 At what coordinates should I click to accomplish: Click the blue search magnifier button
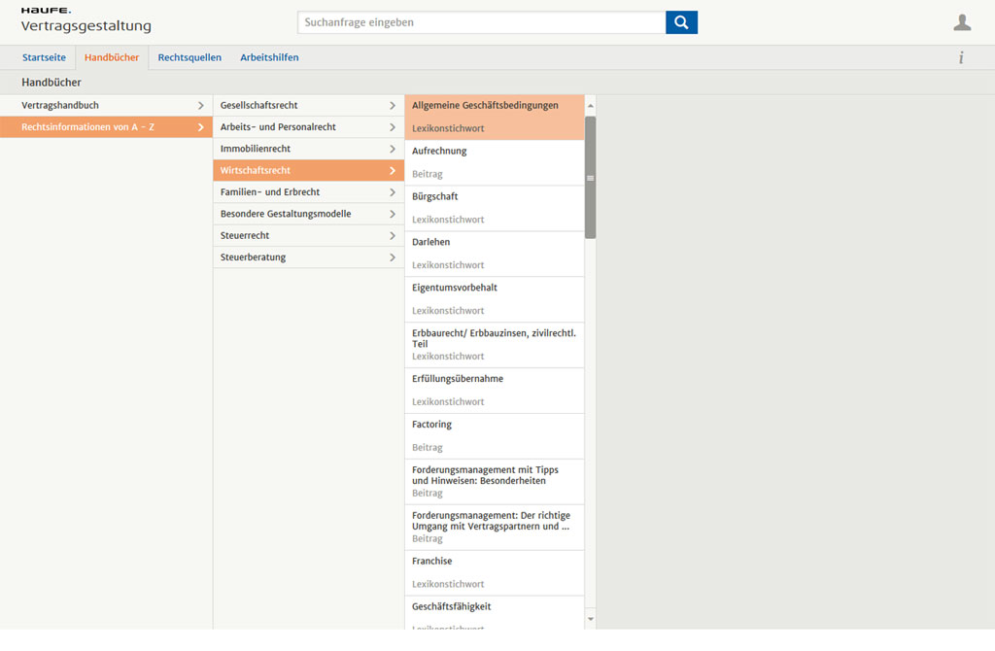(681, 22)
